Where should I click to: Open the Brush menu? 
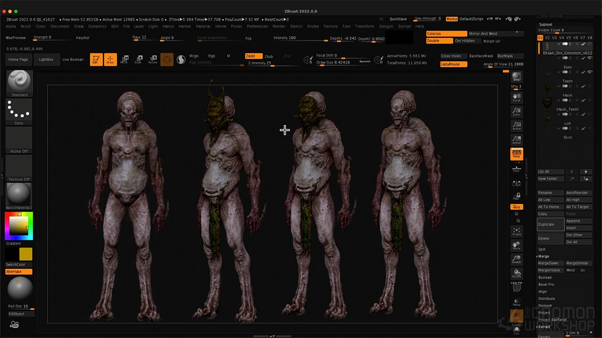(26, 26)
